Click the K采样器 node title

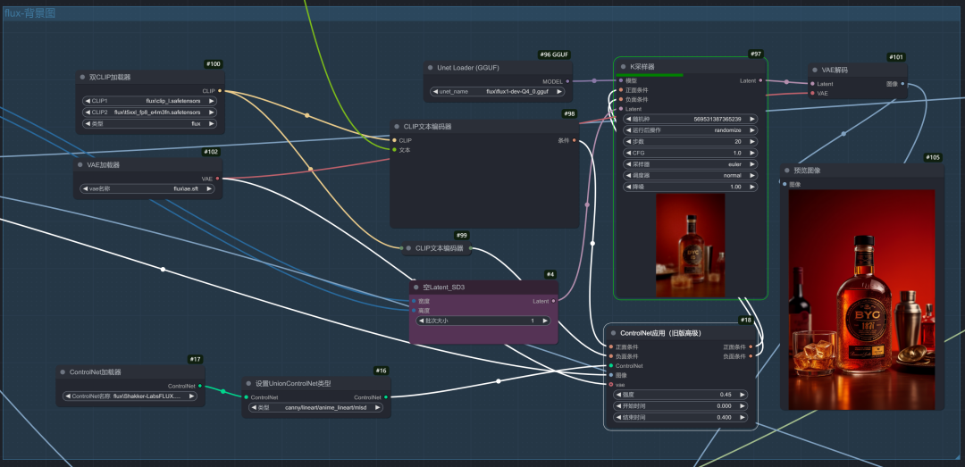tap(642, 66)
